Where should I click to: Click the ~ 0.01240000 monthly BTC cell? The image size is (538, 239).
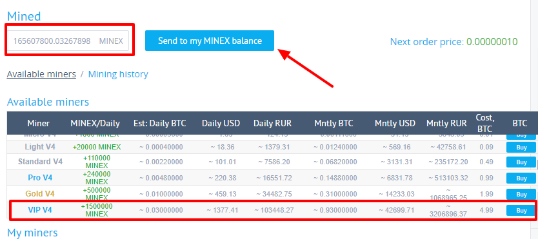[335, 148]
